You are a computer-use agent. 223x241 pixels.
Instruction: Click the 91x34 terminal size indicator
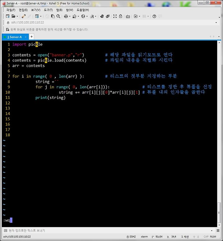point(157,237)
